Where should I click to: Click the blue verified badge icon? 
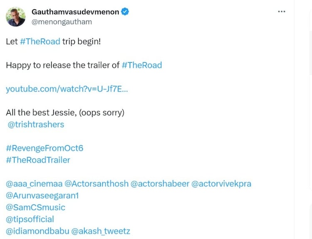coord(124,12)
